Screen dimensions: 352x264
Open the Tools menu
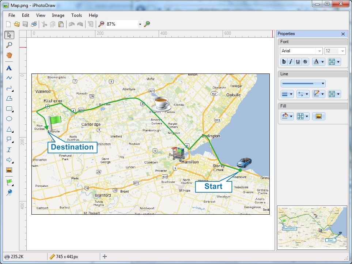click(76, 15)
